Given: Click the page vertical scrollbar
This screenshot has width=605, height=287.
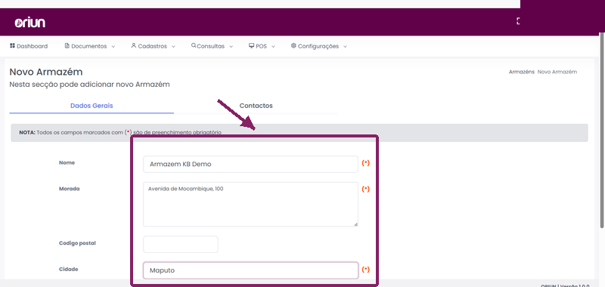Looking at the screenshot, I should [602, 130].
